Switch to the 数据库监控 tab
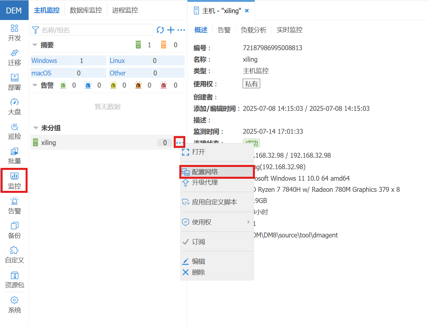 pos(86,10)
